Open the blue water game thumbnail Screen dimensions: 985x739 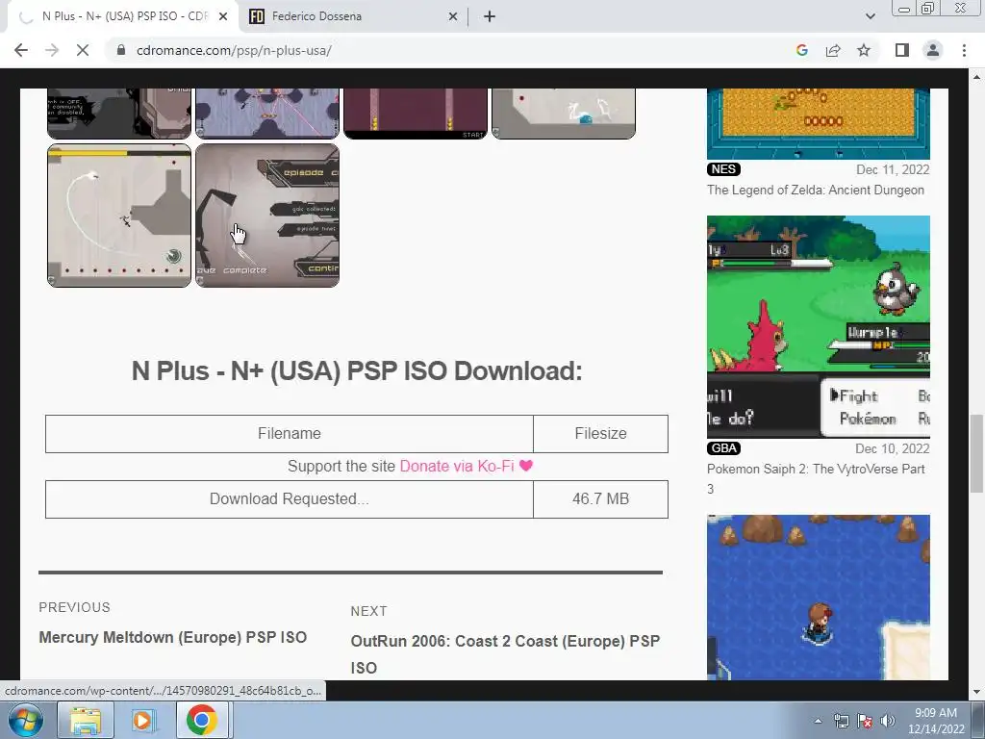pyautogui.click(x=818, y=597)
